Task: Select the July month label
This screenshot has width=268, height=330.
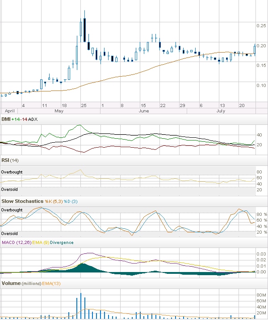Action: click(x=221, y=111)
